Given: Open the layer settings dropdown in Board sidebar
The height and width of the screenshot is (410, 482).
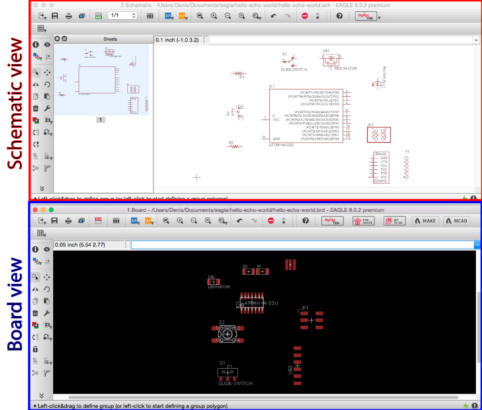Looking at the screenshot, I should (37, 261).
